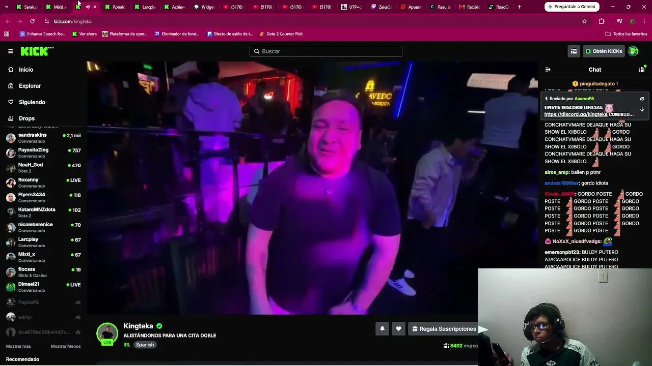652x366 pixels.
Task: Open the Chrome apps grid icon
Action: pos(7,34)
